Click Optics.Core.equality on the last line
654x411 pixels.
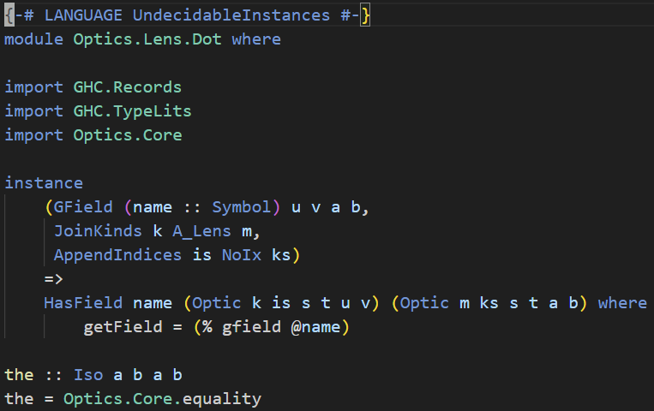[x=161, y=399]
